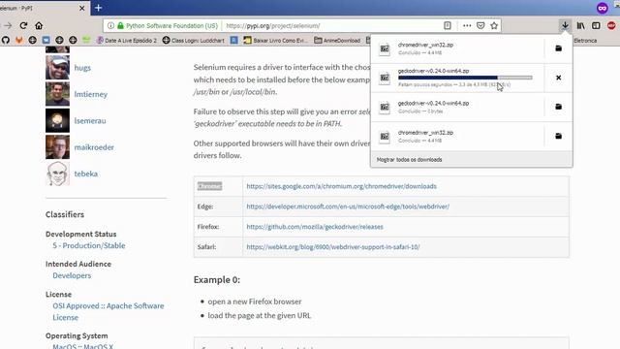Open the AnimeDownload bookmarks folder
This screenshot has width=620, height=349.
pyautogui.click(x=337, y=41)
